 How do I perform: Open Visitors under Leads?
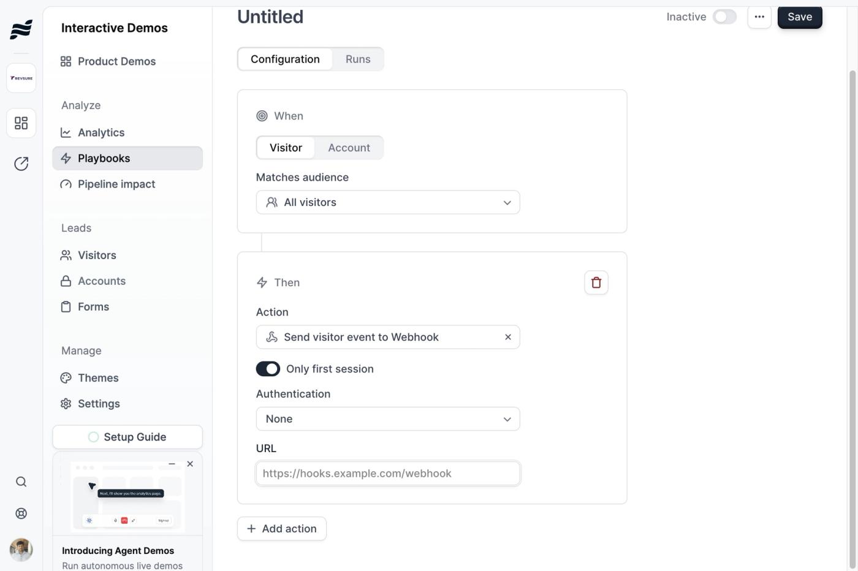pyautogui.click(x=127, y=255)
